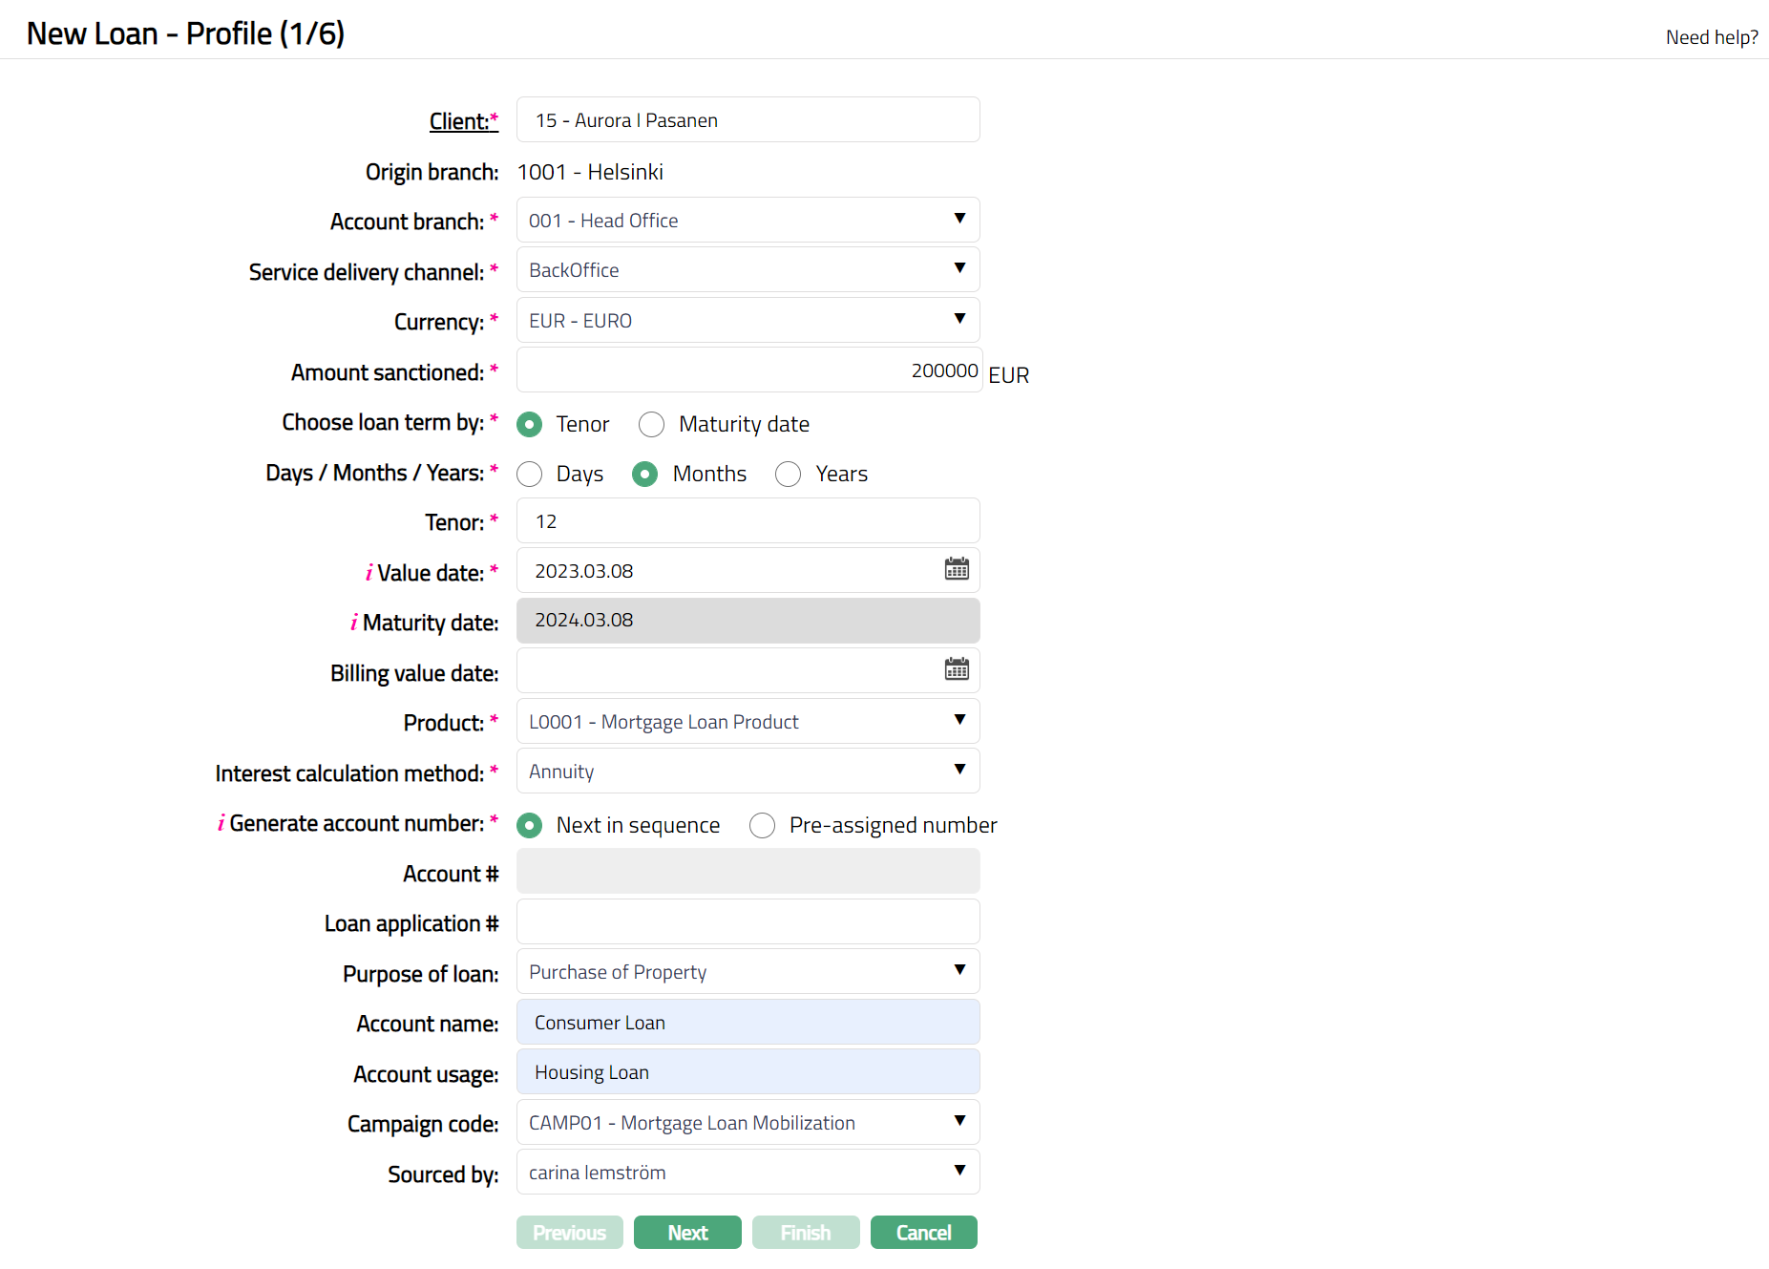Cancel the new loan form

tap(923, 1233)
